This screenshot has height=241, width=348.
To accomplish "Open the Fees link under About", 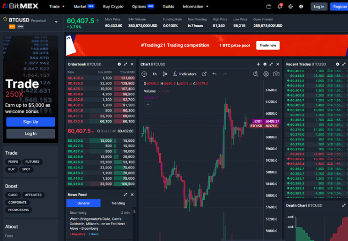I will click(9, 236).
